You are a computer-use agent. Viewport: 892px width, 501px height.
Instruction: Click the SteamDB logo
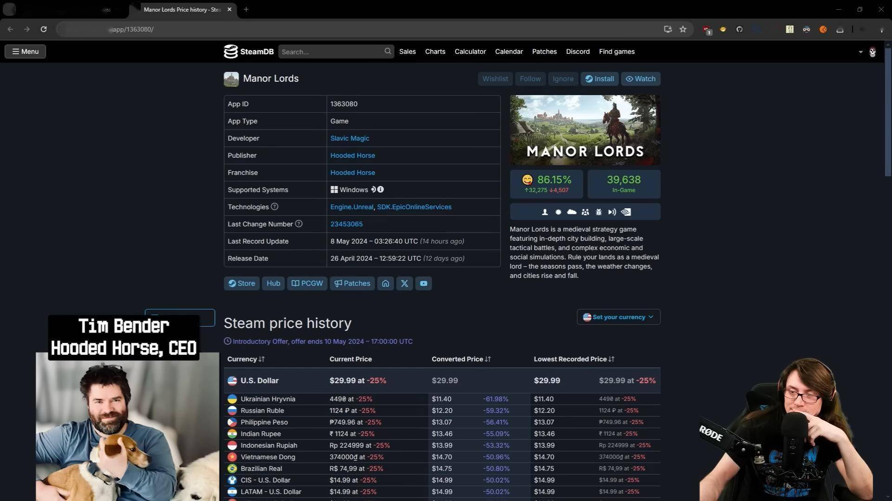tap(249, 51)
